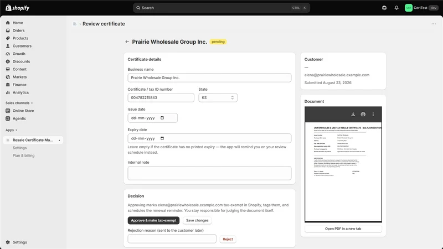Open the Issue date calendar picker
Screen dimensions: 443x249
(x=162, y=118)
